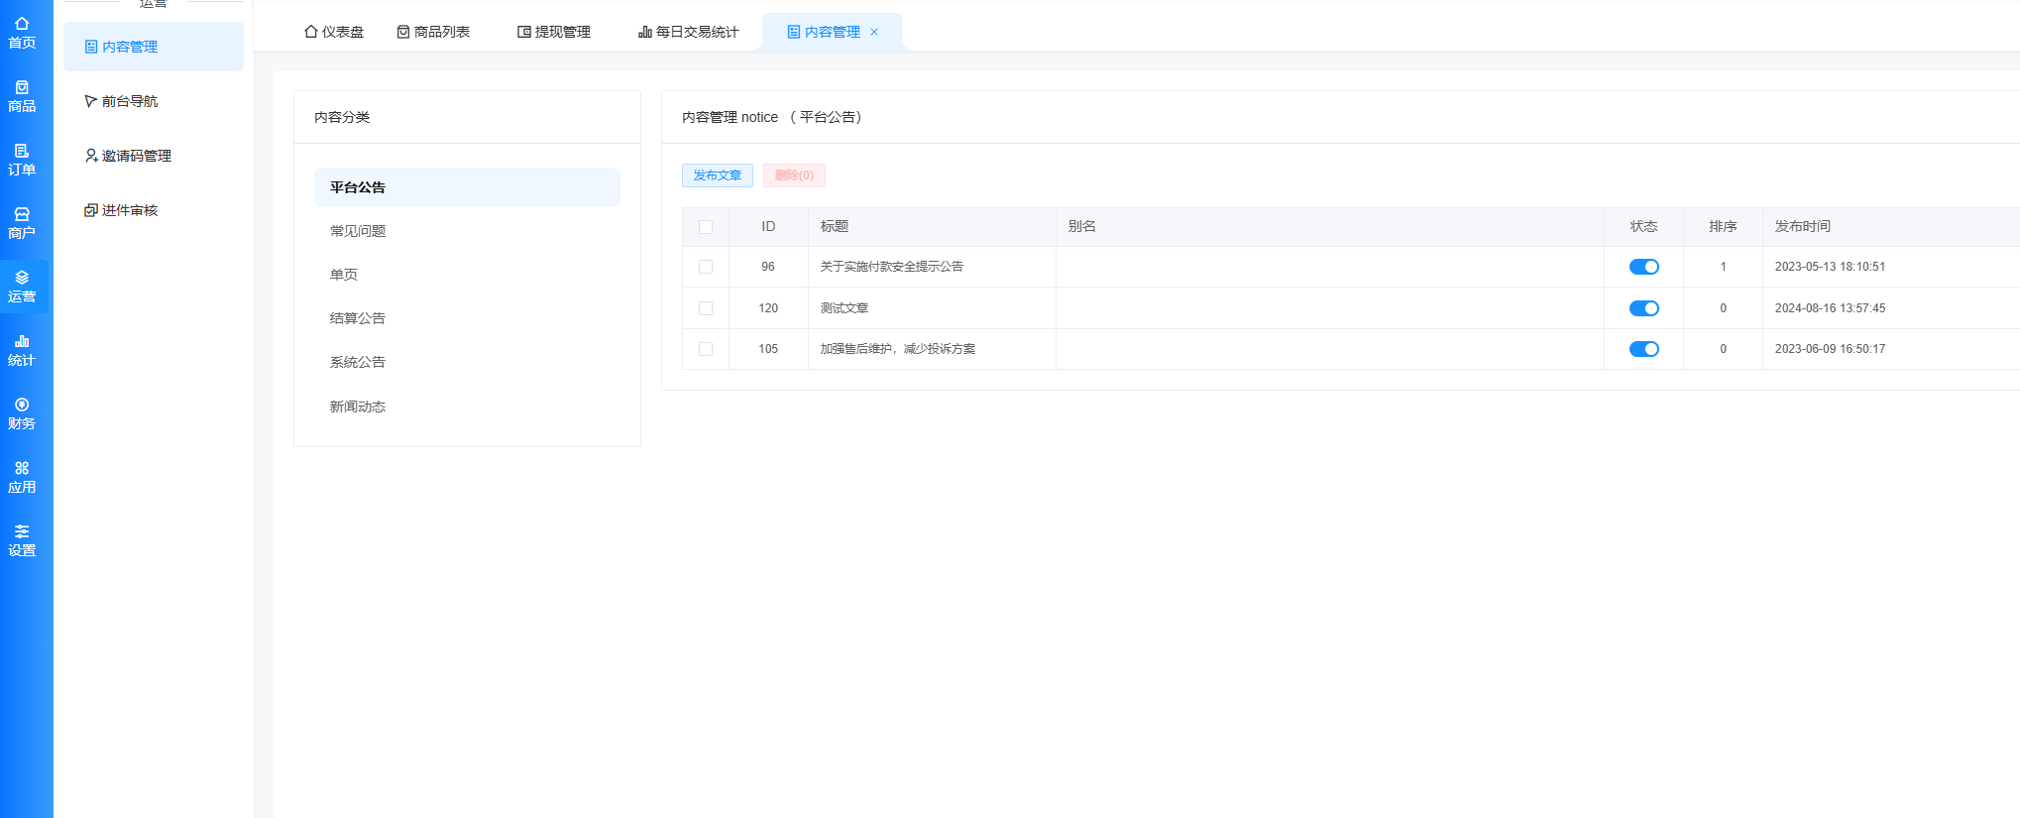Image resolution: width=2020 pixels, height=818 pixels.
Task: Close the 内容管理 tab
Action: click(874, 32)
